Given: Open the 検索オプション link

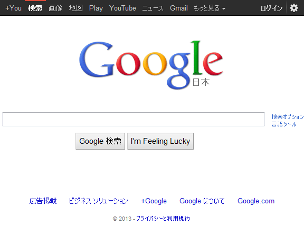Looking at the screenshot, I should [288, 116].
